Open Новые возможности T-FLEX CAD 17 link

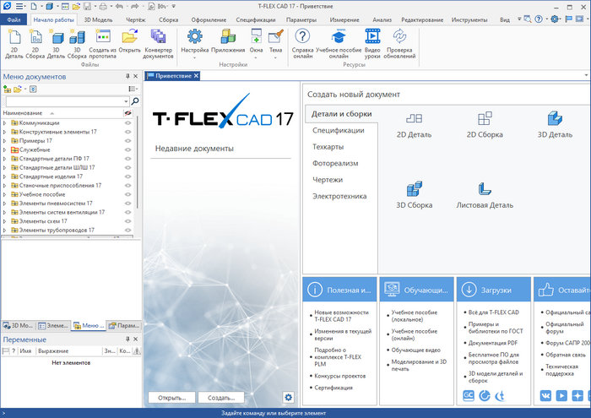pyautogui.click(x=341, y=316)
